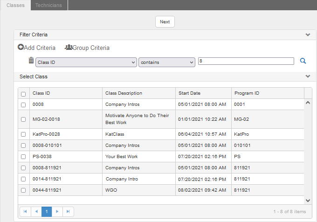This screenshot has height=222, width=317.
Task: Sort by the Program ID column header
Action: (268, 93)
